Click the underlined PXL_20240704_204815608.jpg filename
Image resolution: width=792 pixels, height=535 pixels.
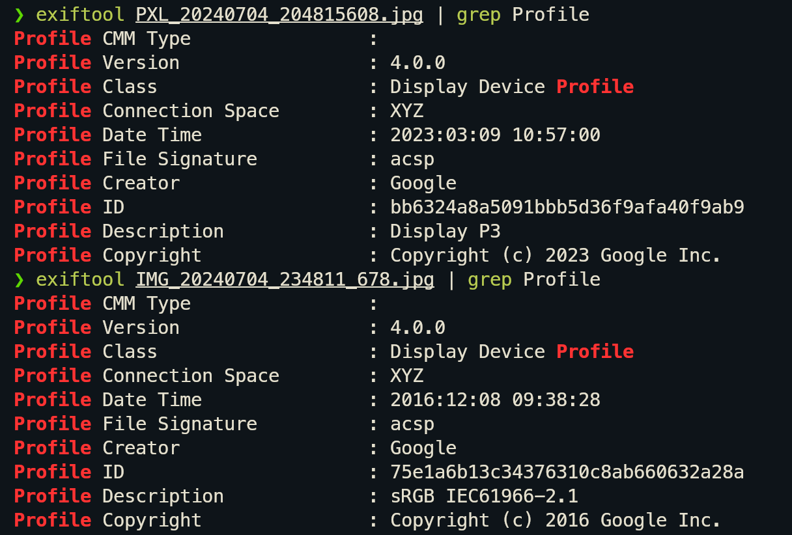tap(279, 14)
